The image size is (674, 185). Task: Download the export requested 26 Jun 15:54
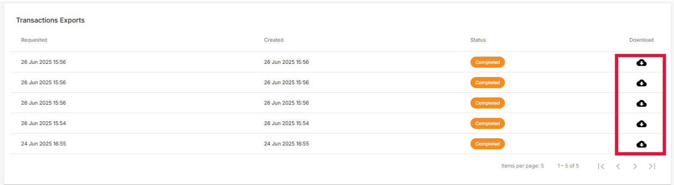coord(641,124)
